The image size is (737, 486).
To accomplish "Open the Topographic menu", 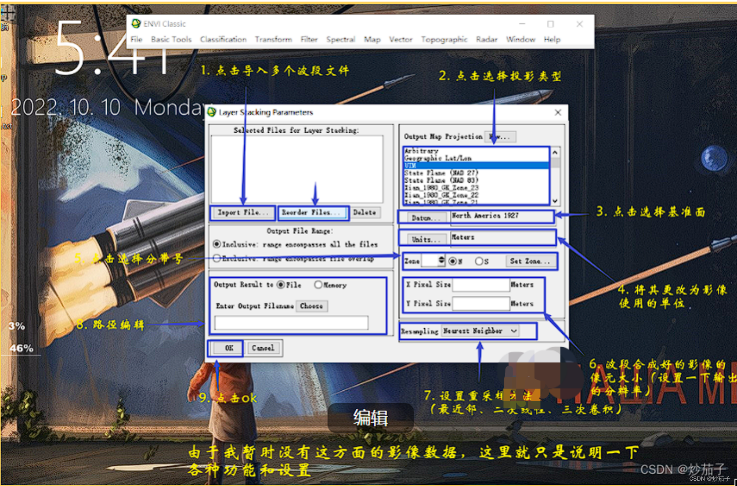I will [444, 39].
